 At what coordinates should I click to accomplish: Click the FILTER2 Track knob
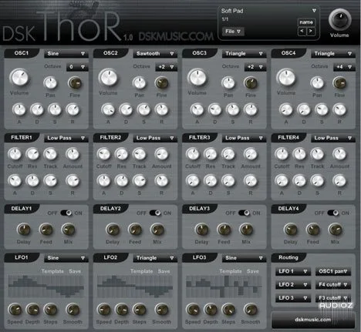[x=139, y=154]
